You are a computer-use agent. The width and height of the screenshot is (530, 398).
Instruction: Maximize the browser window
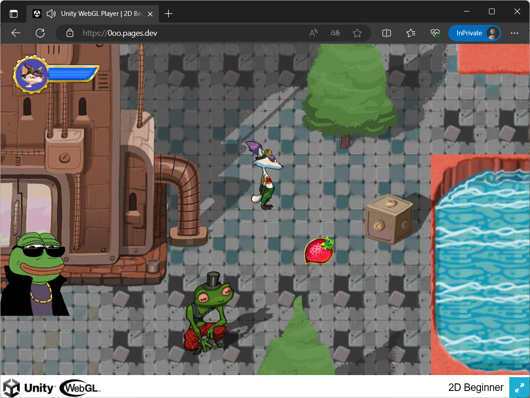[492, 11]
